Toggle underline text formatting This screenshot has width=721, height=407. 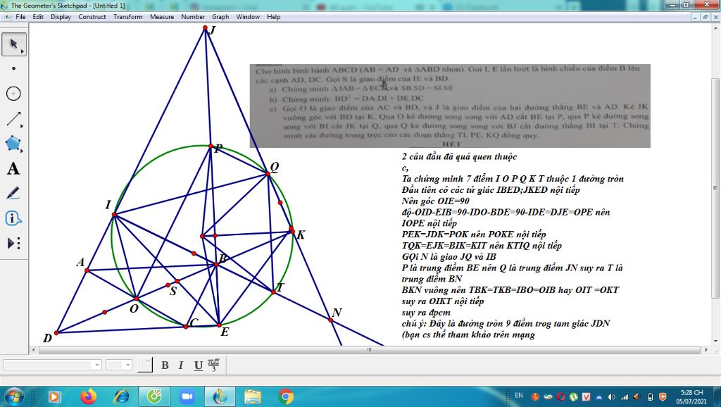pos(198,365)
